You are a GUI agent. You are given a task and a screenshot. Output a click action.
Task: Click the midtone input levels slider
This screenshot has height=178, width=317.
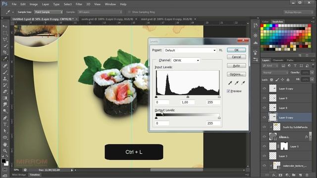188,97
